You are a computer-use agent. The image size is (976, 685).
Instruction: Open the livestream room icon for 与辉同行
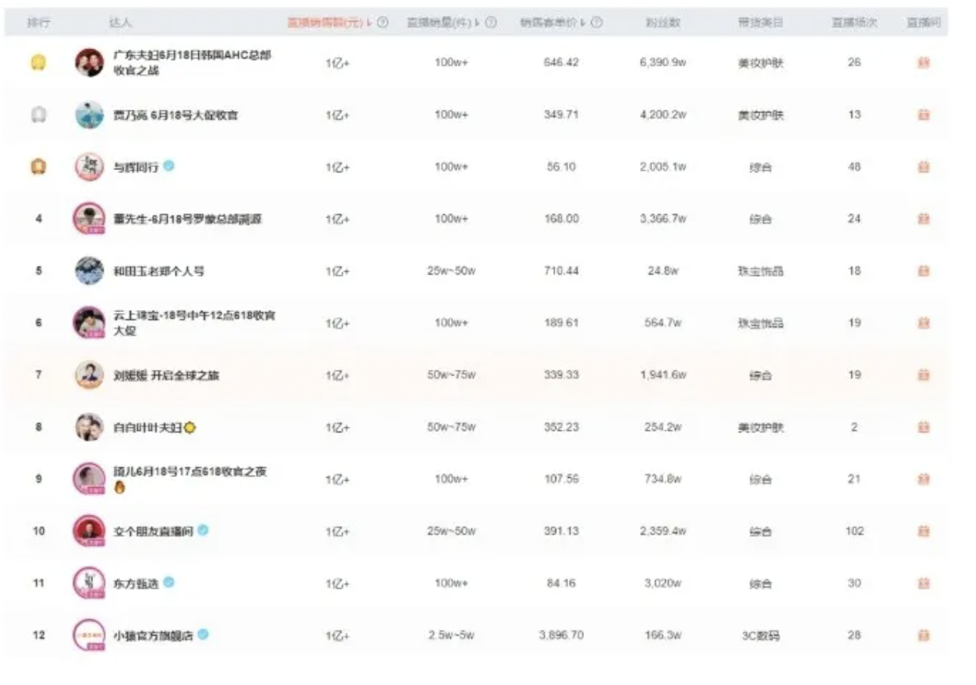pyautogui.click(x=923, y=167)
